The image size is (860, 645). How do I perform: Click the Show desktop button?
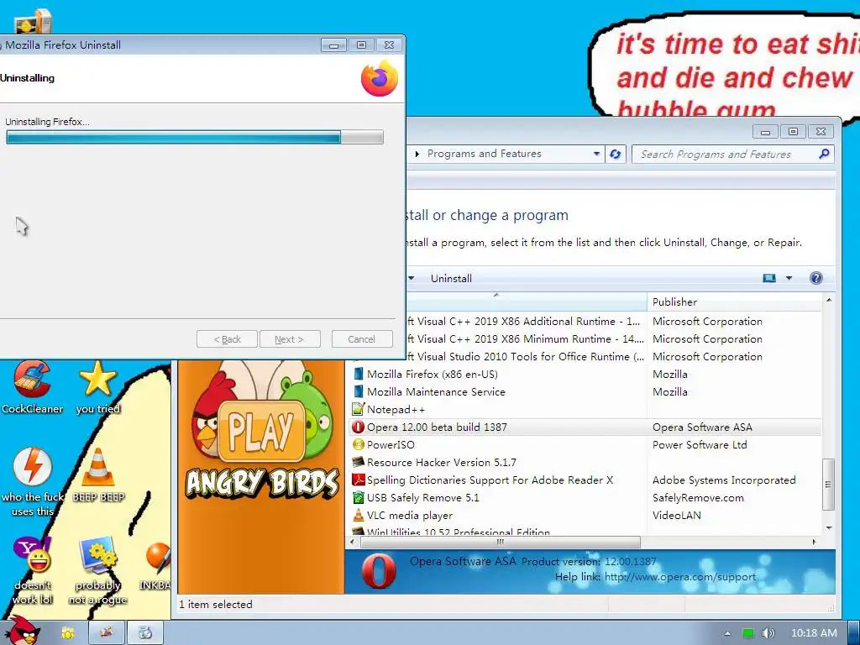(x=854, y=633)
